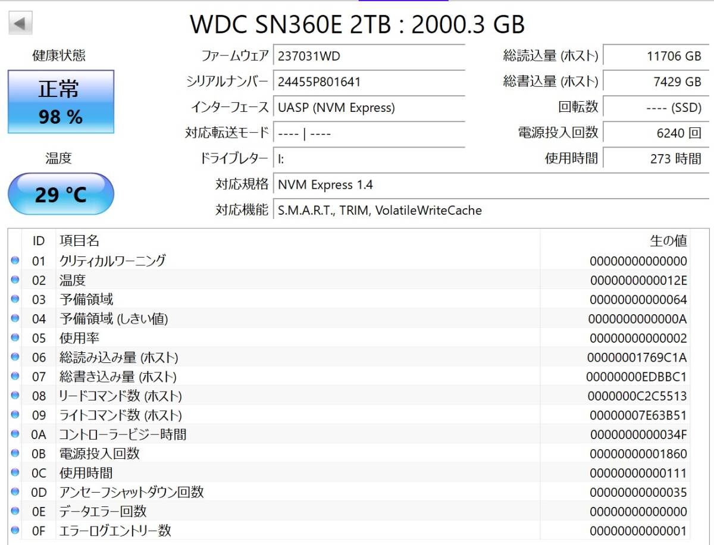
Task: Select the total host reads value 11706 GB
Action: pos(656,56)
